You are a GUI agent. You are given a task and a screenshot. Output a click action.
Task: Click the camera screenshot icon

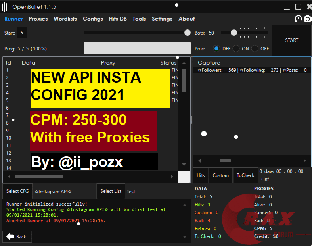point(307,19)
